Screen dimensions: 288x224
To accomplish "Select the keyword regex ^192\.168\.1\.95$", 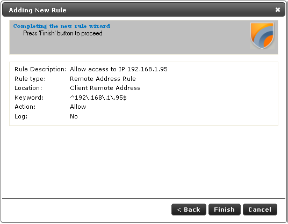I will click(98, 98).
